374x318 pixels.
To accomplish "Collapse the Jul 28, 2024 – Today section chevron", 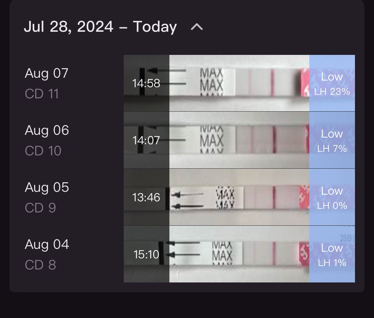I will point(197,27).
